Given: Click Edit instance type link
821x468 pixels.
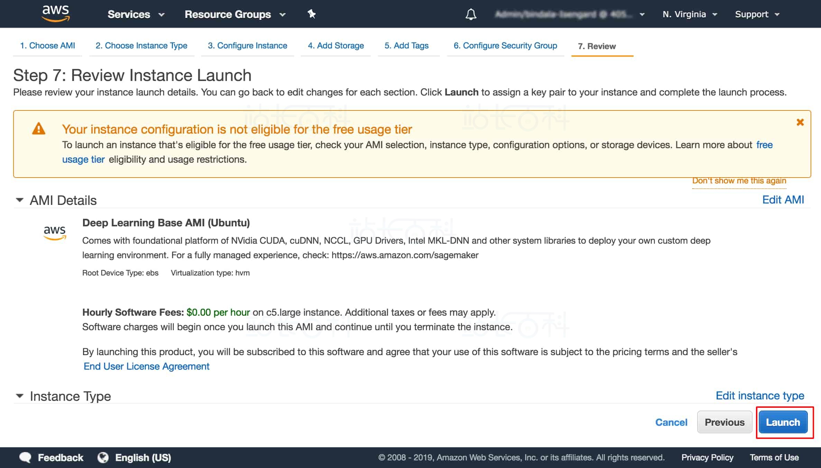Looking at the screenshot, I should coord(760,396).
